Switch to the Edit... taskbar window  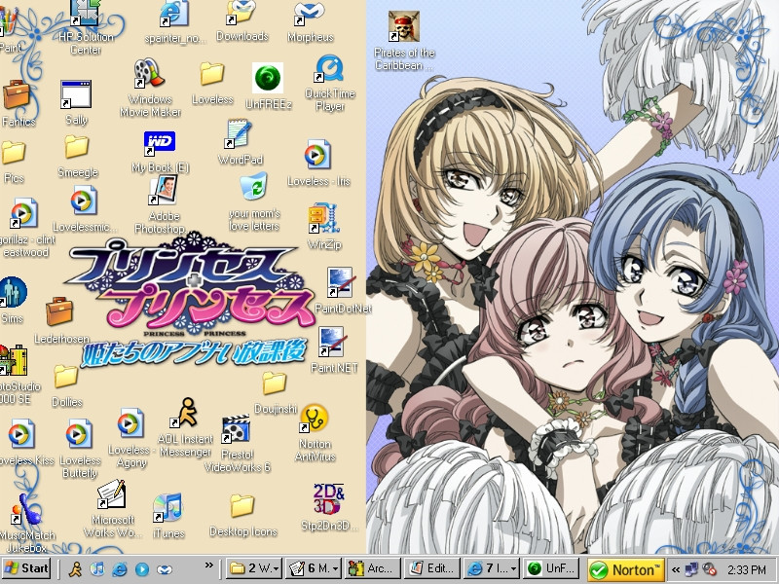coord(432,568)
